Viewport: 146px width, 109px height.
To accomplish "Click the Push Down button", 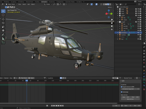I will pos(23,78).
